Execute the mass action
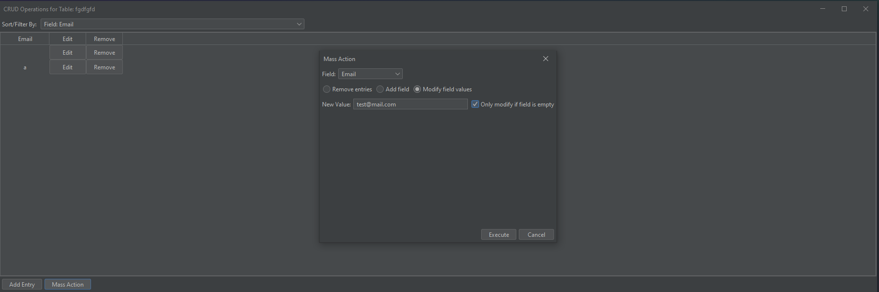 (499, 234)
